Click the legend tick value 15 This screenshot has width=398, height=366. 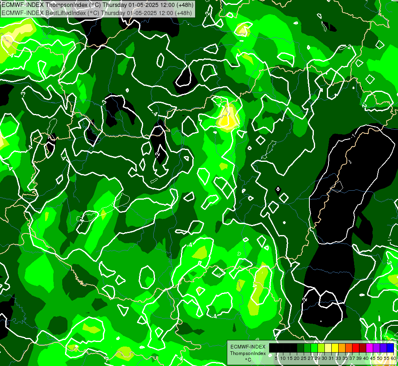pyautogui.click(x=290, y=358)
